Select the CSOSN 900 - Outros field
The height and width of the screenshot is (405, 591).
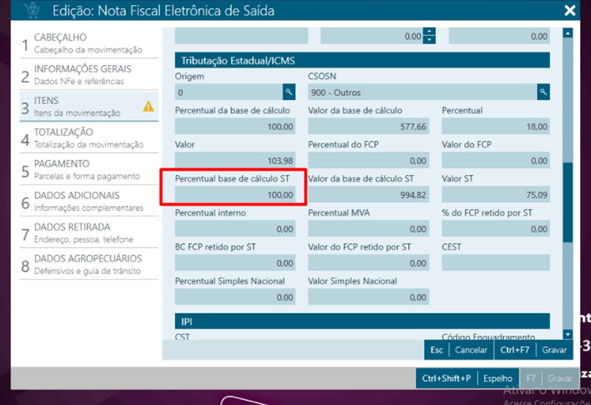422,93
